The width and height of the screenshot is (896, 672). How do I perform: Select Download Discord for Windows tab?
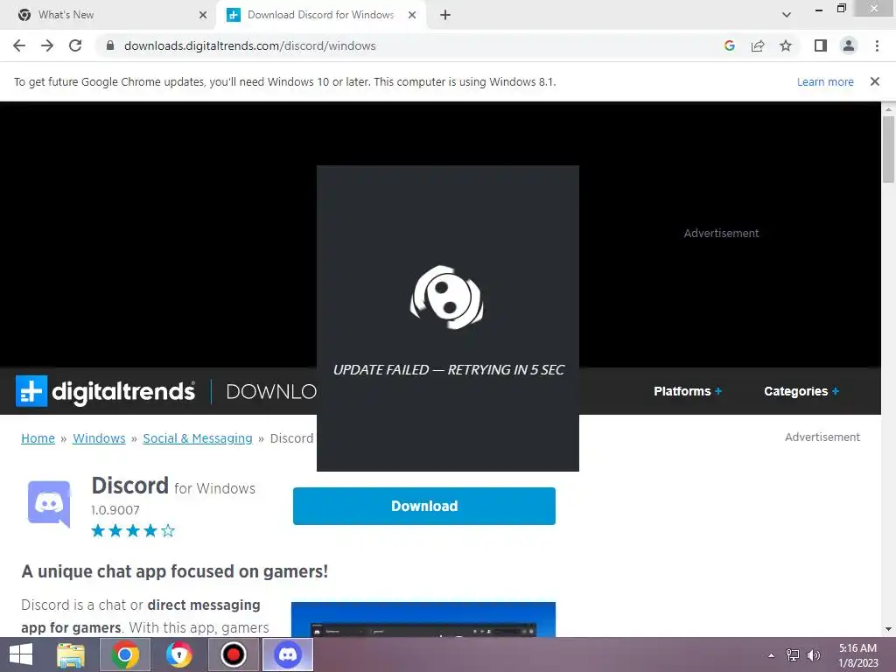point(321,15)
